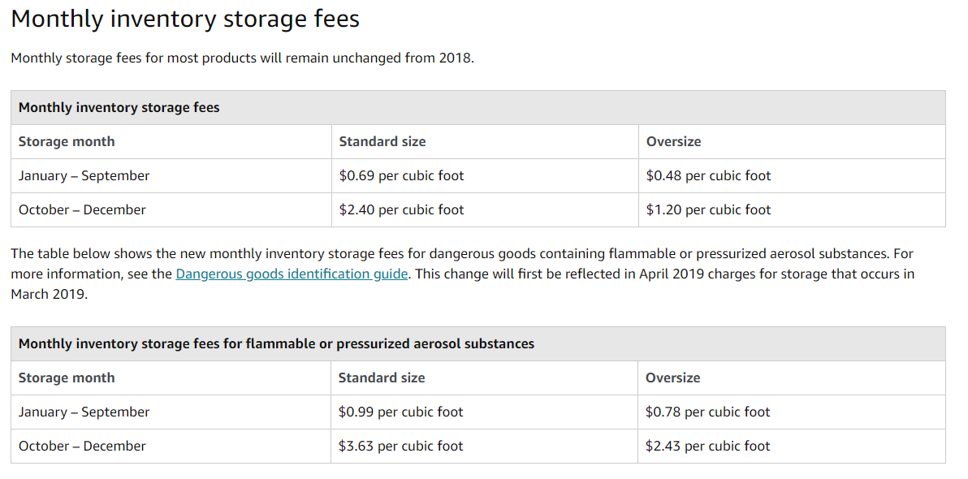
Task: Select October – December row in aerosol table
Action: pyautogui.click(x=478, y=447)
